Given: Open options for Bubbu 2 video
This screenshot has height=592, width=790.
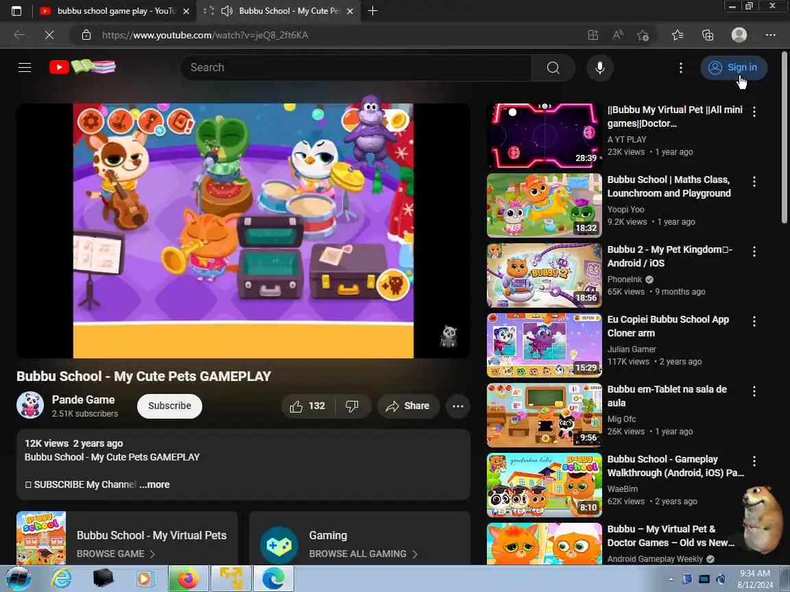Looking at the screenshot, I should pyautogui.click(x=754, y=251).
